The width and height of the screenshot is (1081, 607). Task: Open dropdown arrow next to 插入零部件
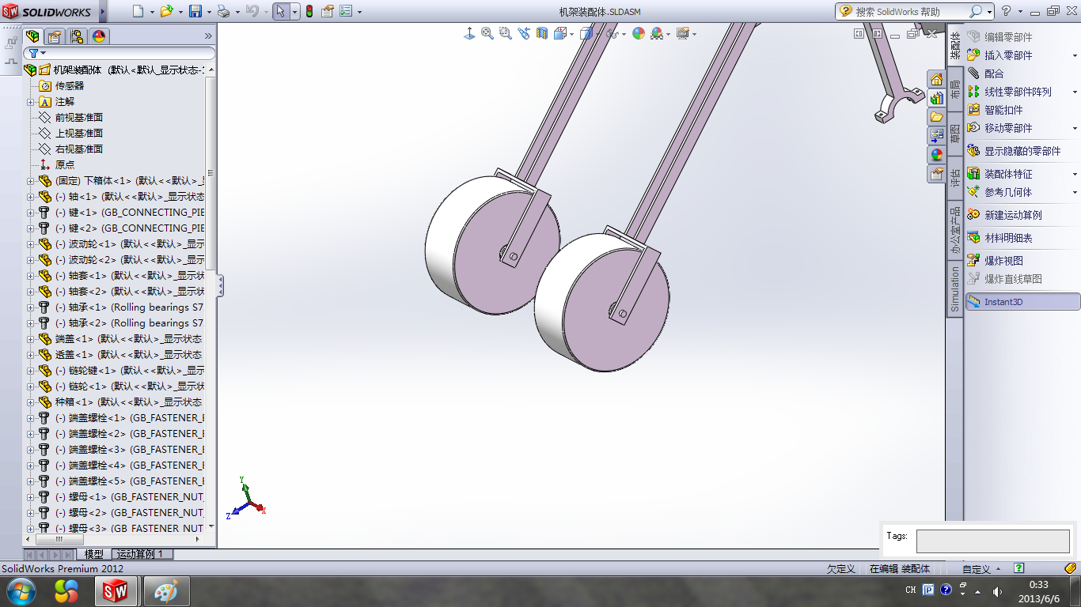(1075, 56)
